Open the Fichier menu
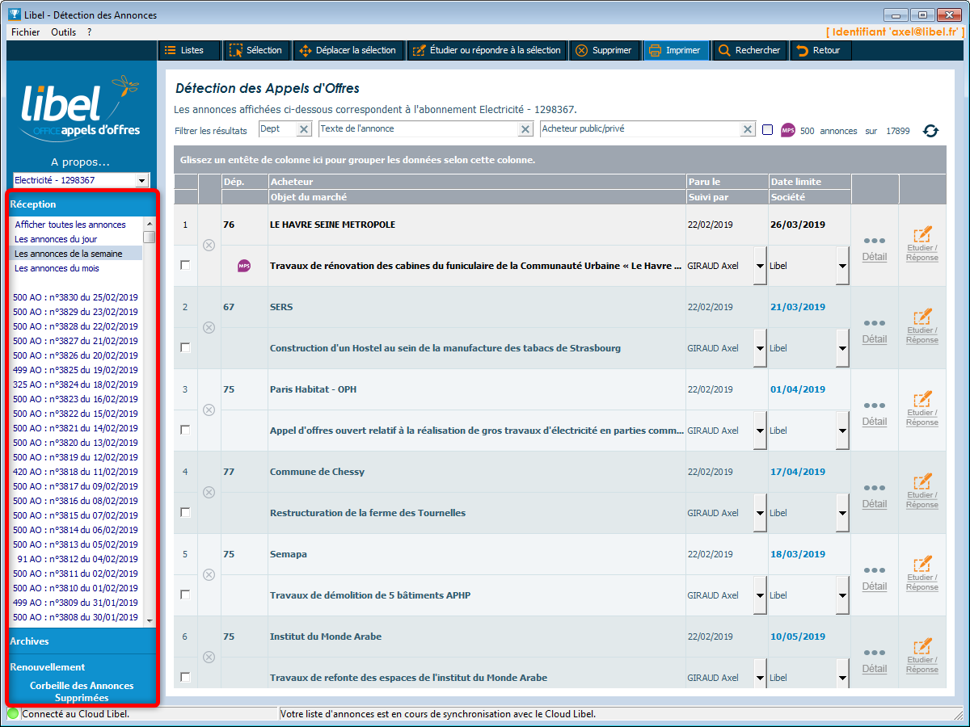Viewport: 970px width, 727px height. click(x=26, y=32)
